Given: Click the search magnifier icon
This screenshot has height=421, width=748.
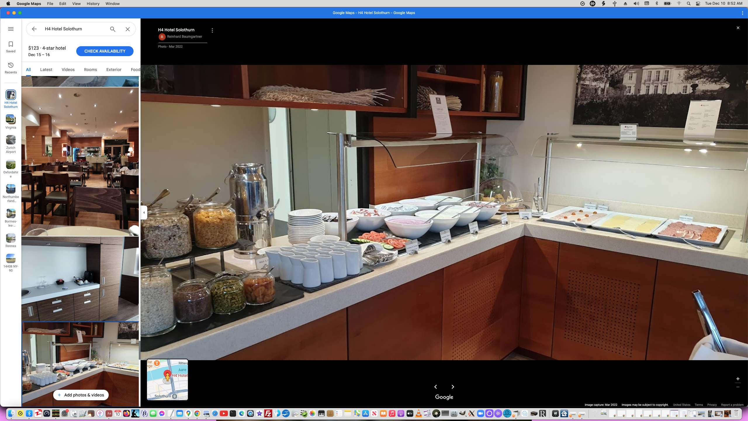Looking at the screenshot, I should 112,29.
